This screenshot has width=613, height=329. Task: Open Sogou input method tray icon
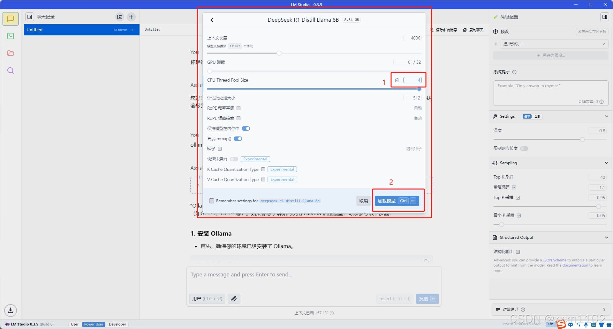561,325
